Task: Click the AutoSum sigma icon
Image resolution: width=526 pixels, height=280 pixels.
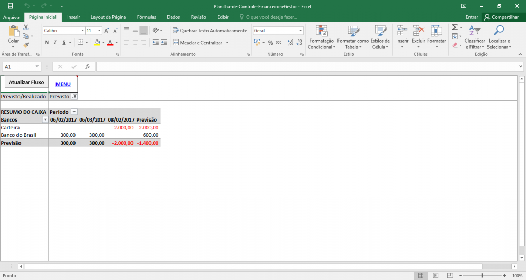Action: point(455,27)
